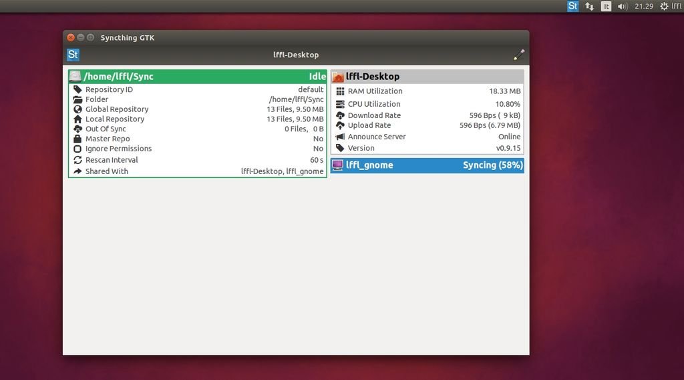Expand the lffl_gnome device box
Screen dimensions: 684x380
click(x=427, y=165)
